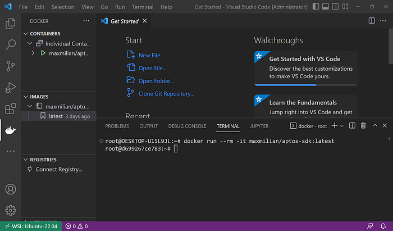Open editor more actions ellipsis
The height and width of the screenshot is (231, 393).
tap(383, 21)
